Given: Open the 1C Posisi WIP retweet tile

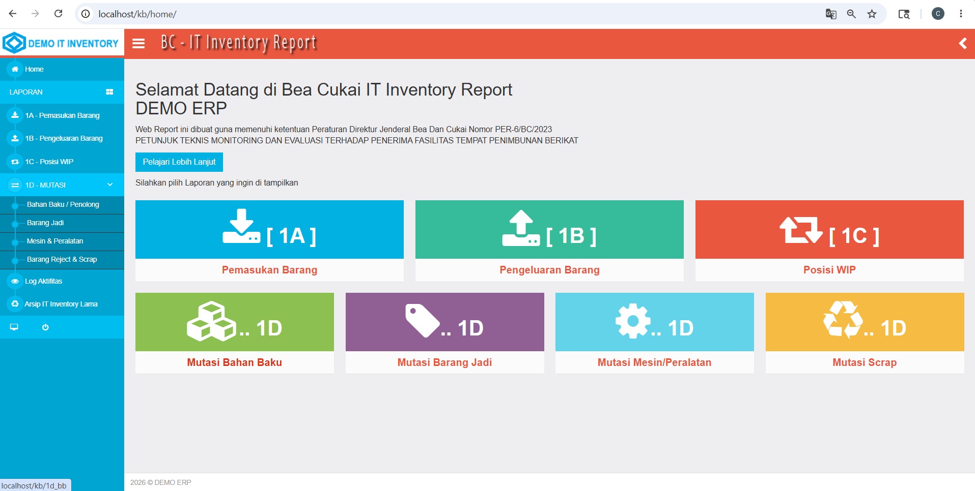Looking at the screenshot, I should [x=829, y=241].
